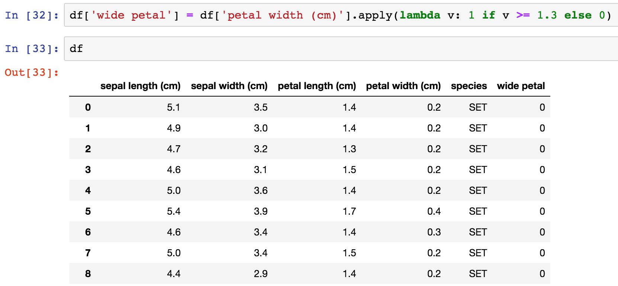Select the In [32] cell prompt
Screen dimensions: 618x286
click(x=32, y=15)
